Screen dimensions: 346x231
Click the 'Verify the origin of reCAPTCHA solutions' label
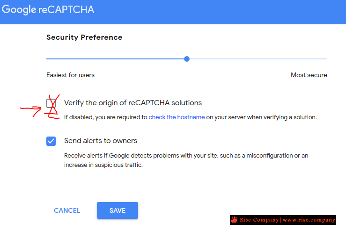(133, 103)
